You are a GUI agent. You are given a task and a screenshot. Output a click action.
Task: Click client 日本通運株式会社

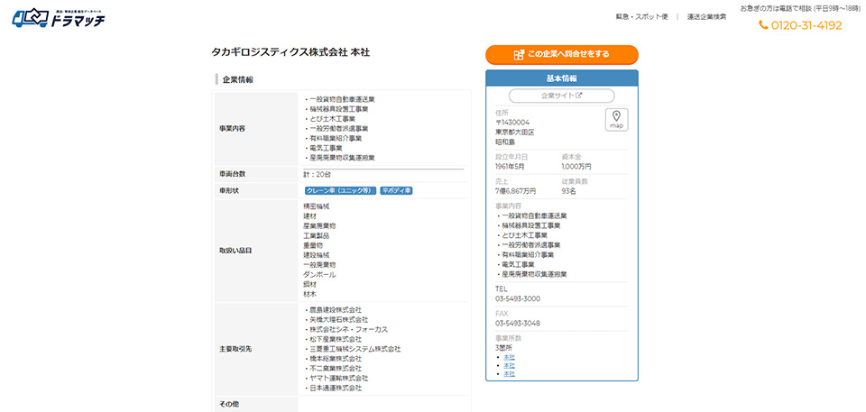point(336,389)
